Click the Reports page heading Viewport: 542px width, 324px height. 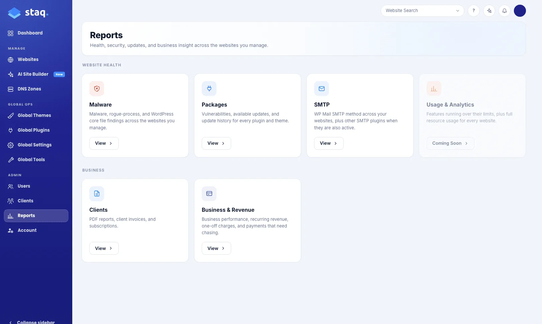106,35
